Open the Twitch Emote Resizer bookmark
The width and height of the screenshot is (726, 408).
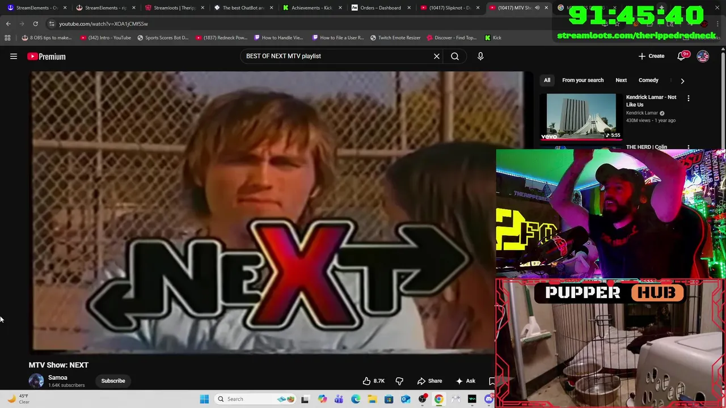coord(395,37)
